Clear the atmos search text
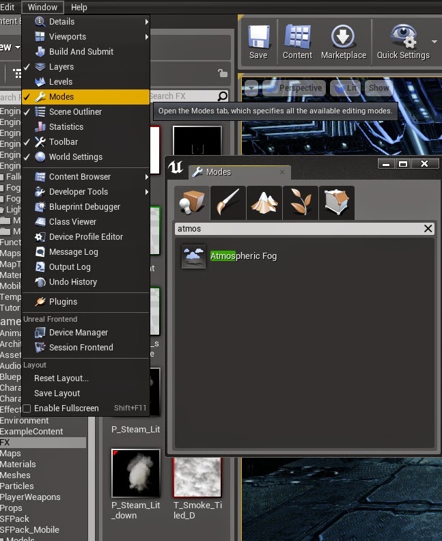This screenshot has width=442, height=541. [x=428, y=229]
